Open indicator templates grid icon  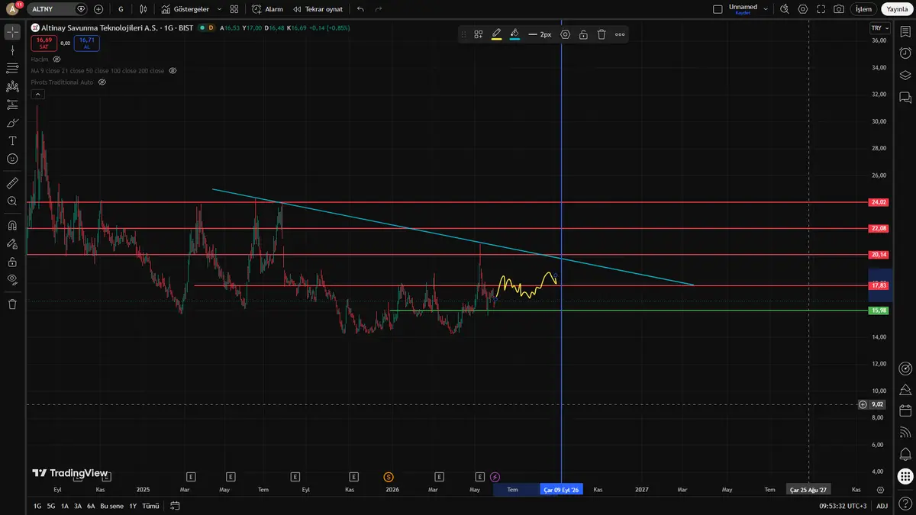(x=234, y=9)
